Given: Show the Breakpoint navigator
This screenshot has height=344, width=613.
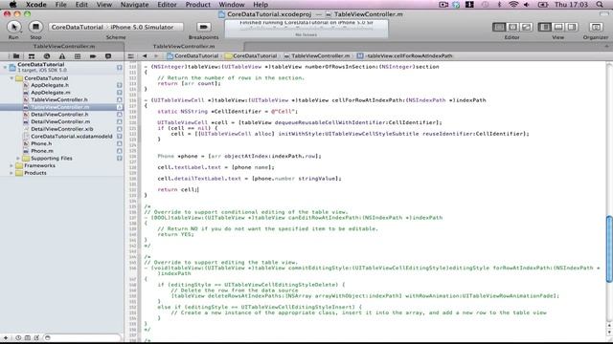Looking at the screenshot, I should 93,56.
